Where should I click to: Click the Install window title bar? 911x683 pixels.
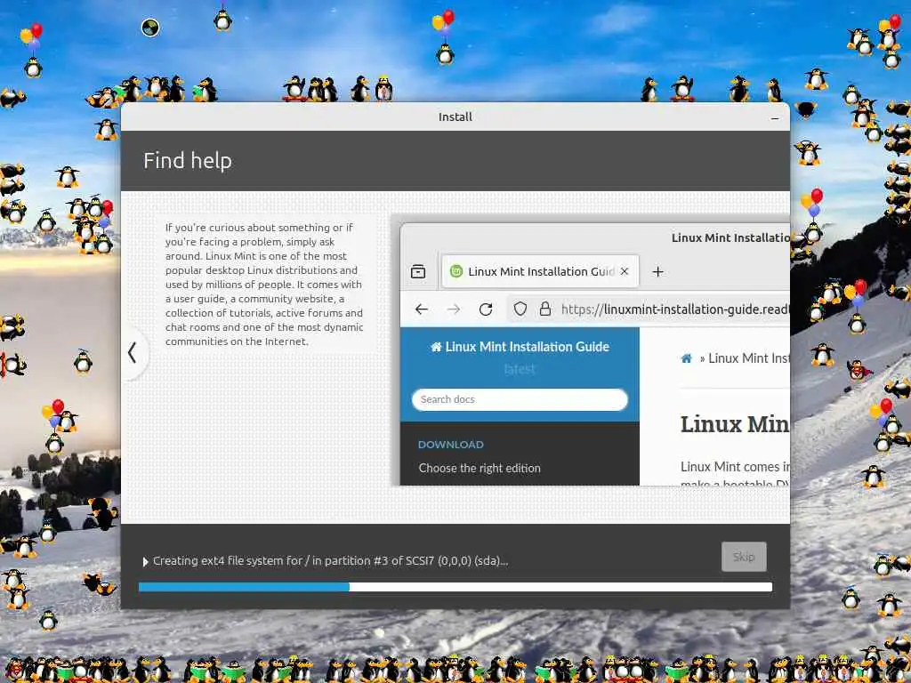click(455, 117)
